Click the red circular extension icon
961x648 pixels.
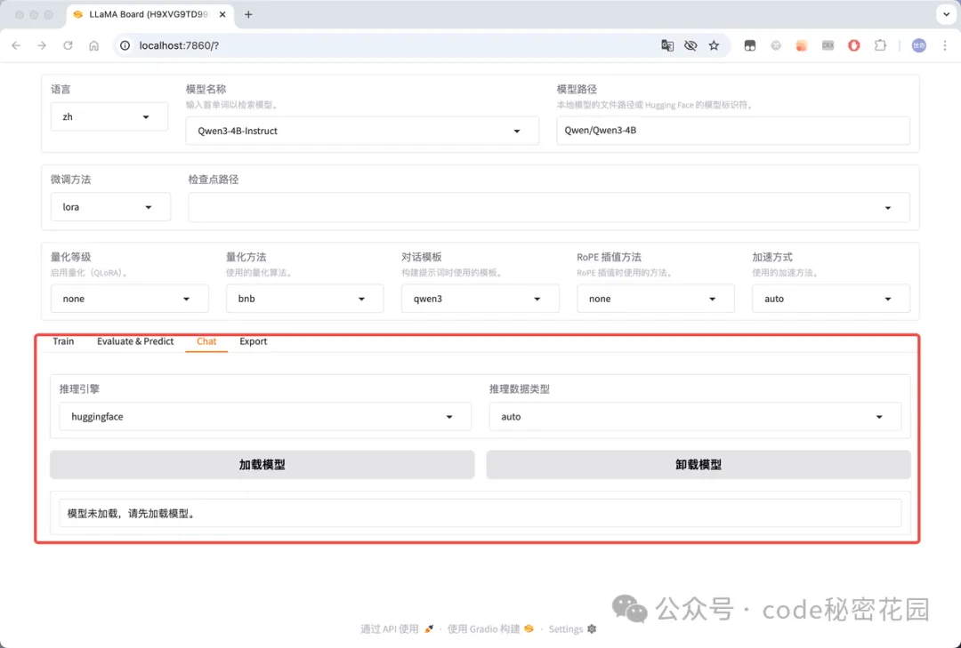(853, 45)
